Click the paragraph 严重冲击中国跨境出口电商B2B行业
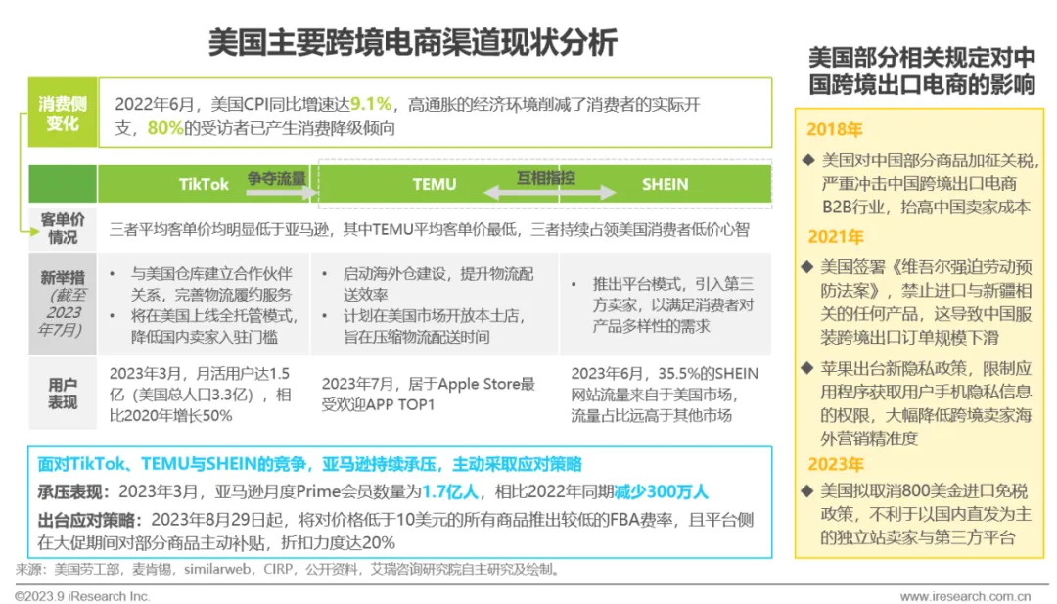 (926, 196)
